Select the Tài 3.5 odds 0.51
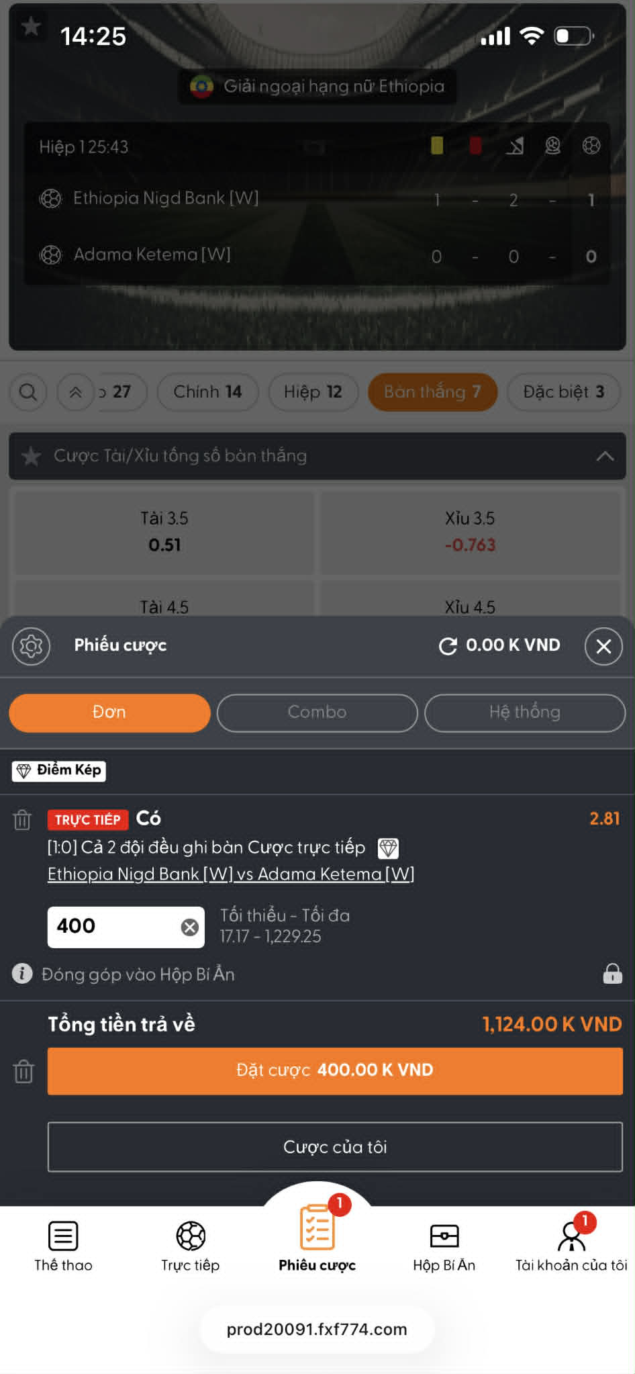 (164, 532)
